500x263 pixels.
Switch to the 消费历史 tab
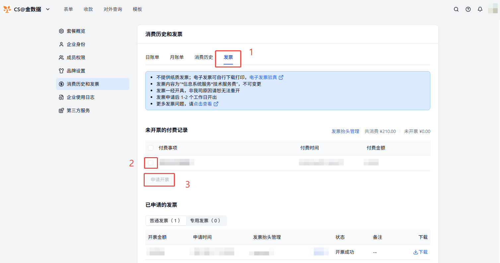point(204,57)
